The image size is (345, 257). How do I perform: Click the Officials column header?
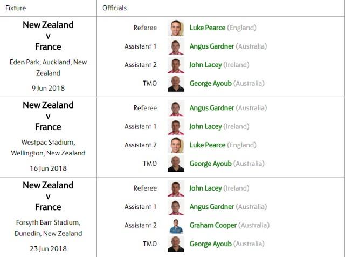115,8
